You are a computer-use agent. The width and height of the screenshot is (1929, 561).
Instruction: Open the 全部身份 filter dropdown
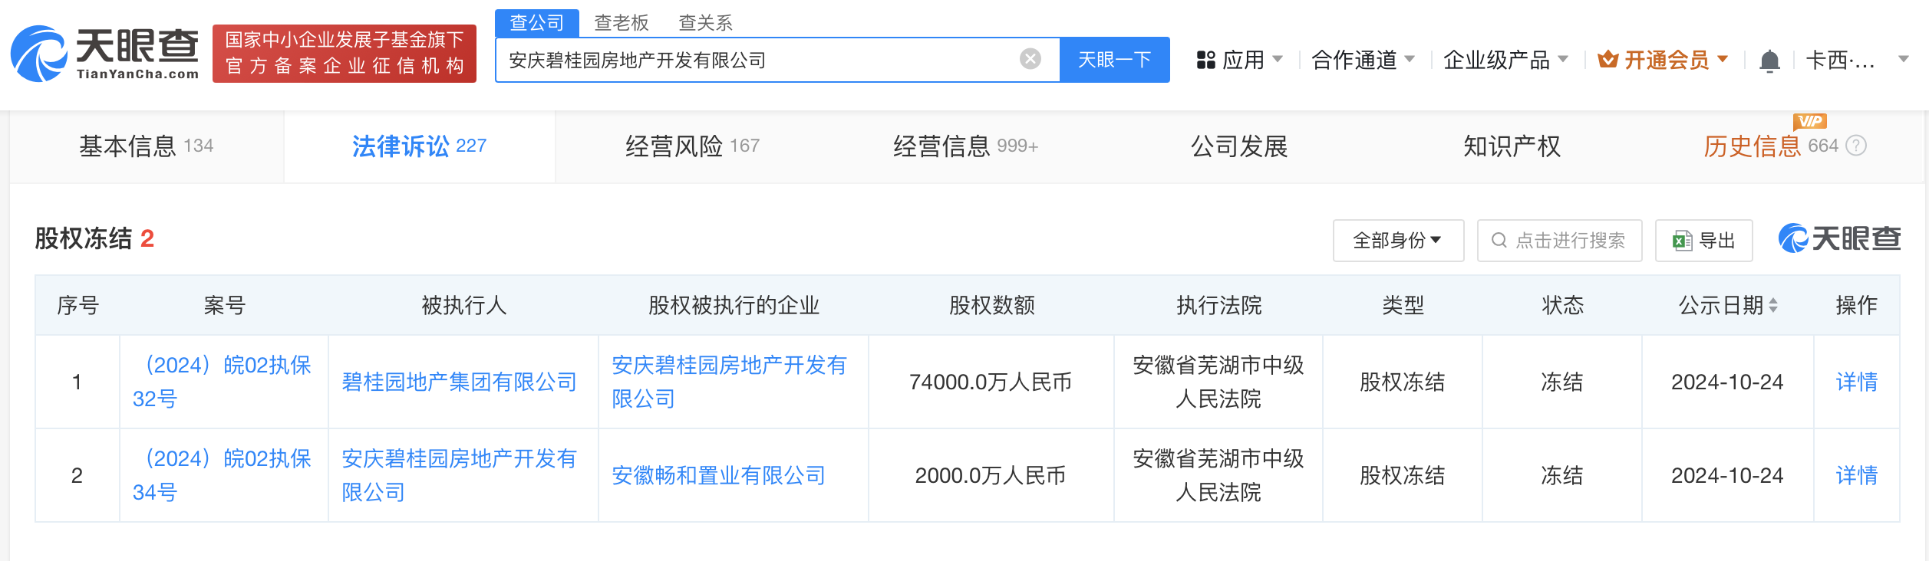tap(1398, 241)
